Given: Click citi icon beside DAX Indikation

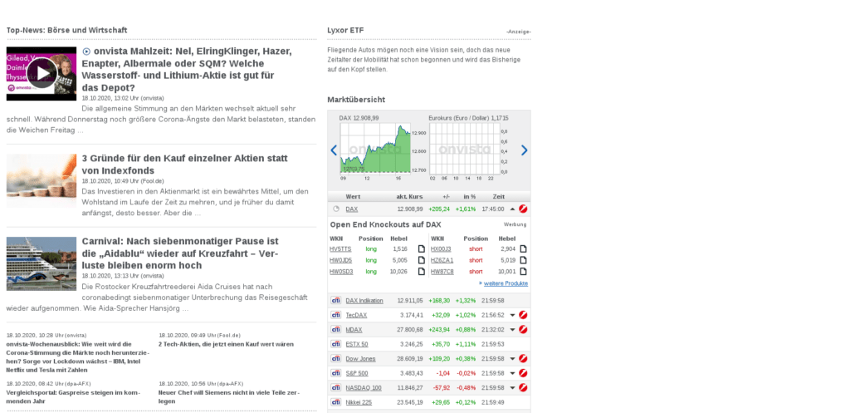Looking at the screenshot, I should pyautogui.click(x=336, y=301).
